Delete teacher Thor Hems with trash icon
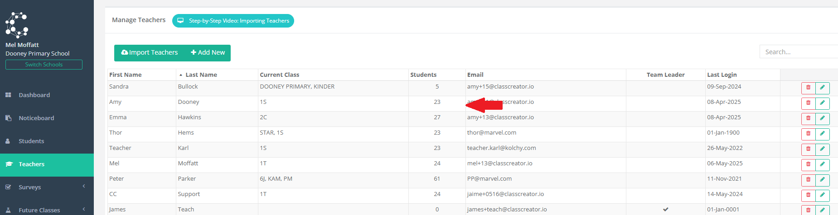The width and height of the screenshot is (838, 215). pyautogui.click(x=808, y=134)
